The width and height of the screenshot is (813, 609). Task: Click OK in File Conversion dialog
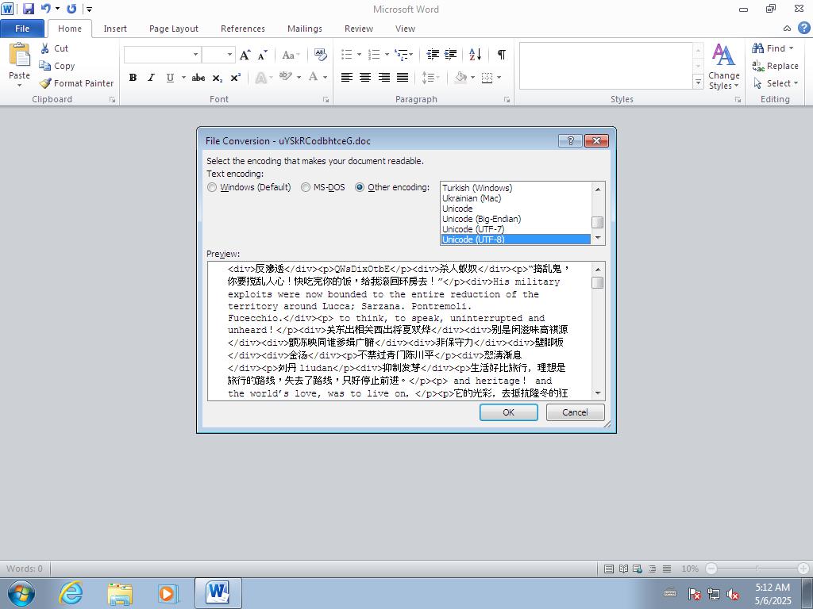pos(509,412)
